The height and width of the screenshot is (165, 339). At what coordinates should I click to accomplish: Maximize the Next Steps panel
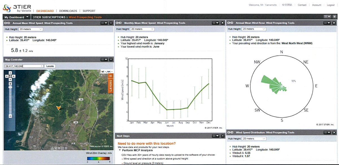[x=222, y=136]
